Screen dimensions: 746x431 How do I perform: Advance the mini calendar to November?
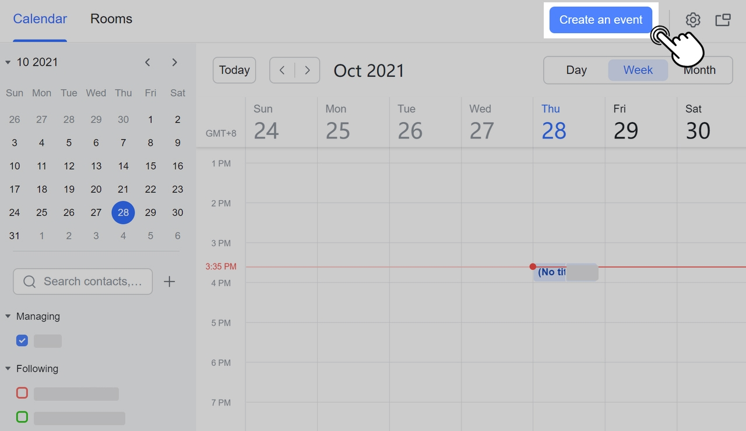(174, 62)
